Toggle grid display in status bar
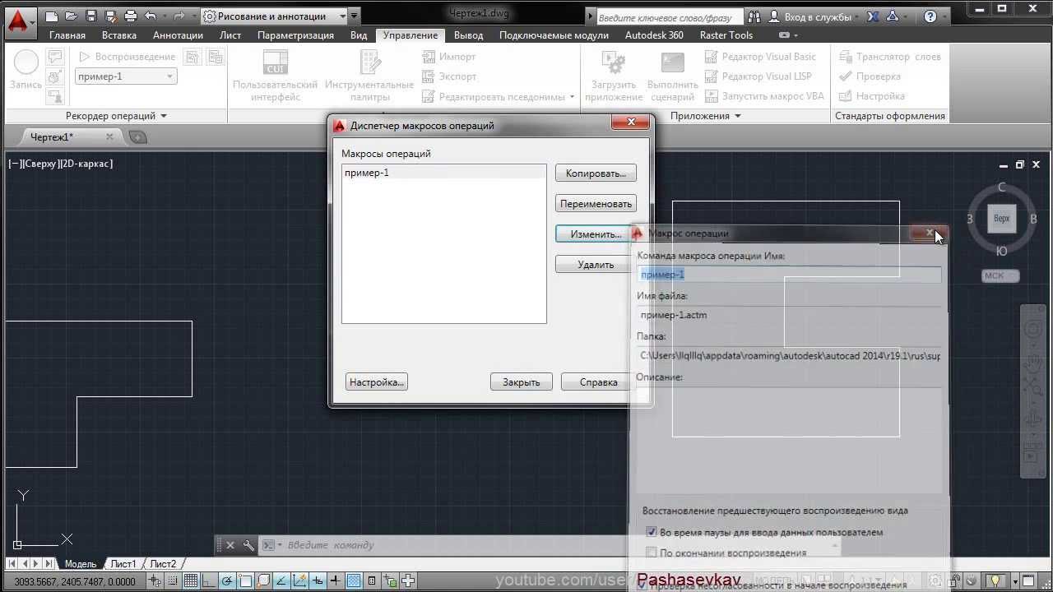This screenshot has width=1053, height=592. click(190, 581)
